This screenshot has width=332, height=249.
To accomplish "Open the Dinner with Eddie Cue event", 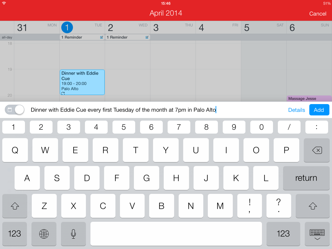I will point(82,82).
